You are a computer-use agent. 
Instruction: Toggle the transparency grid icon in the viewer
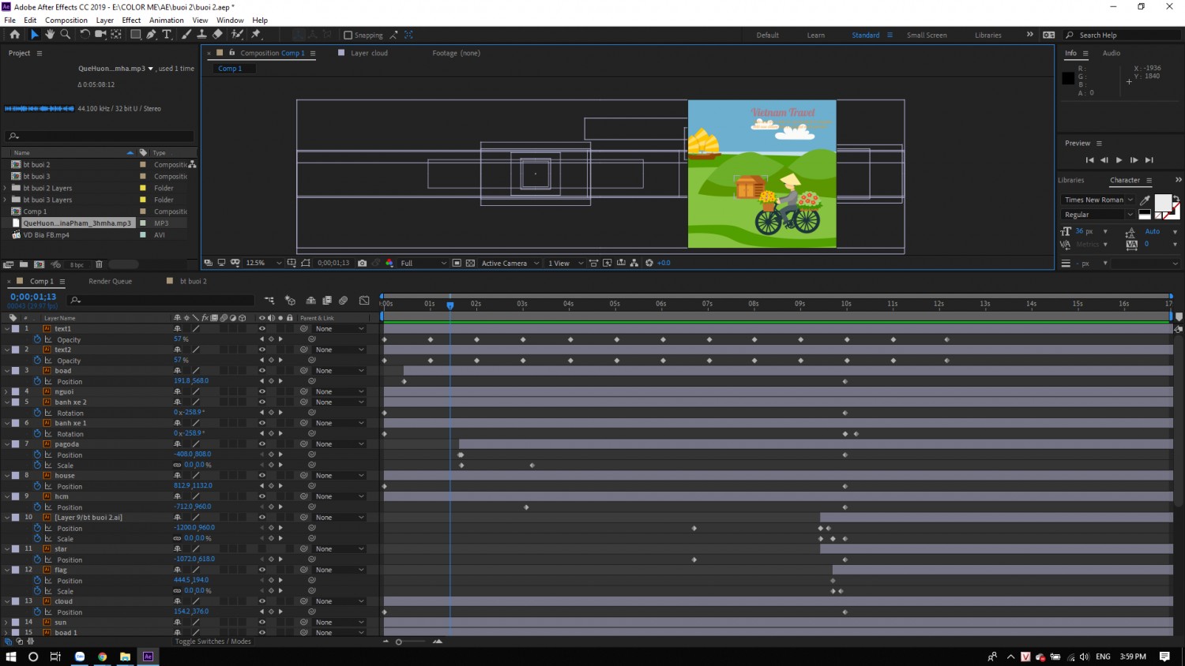[470, 263]
